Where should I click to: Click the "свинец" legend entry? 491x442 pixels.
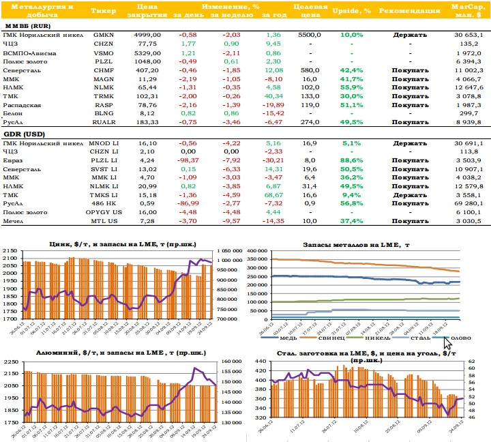click(x=322, y=338)
